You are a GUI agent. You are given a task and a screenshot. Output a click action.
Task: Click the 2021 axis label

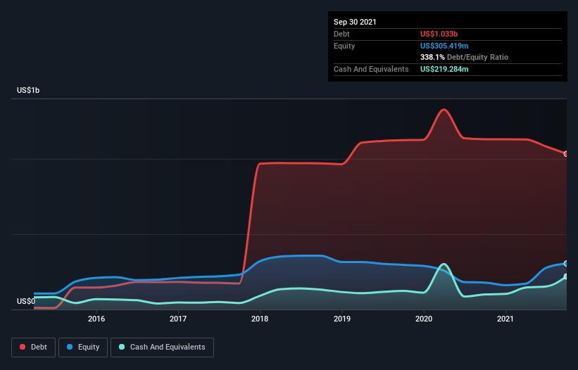pyautogui.click(x=505, y=319)
